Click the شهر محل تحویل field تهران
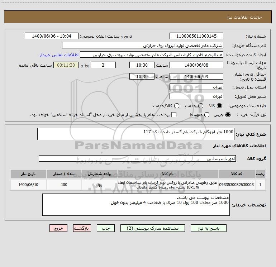276x267 pixels. click(x=196, y=96)
